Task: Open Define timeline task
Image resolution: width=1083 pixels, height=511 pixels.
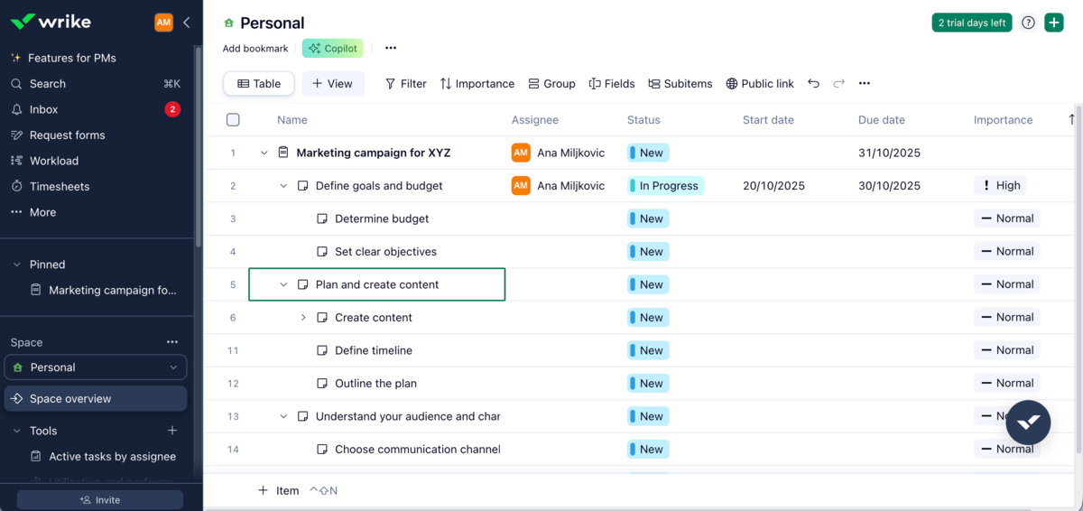Action: point(374,350)
